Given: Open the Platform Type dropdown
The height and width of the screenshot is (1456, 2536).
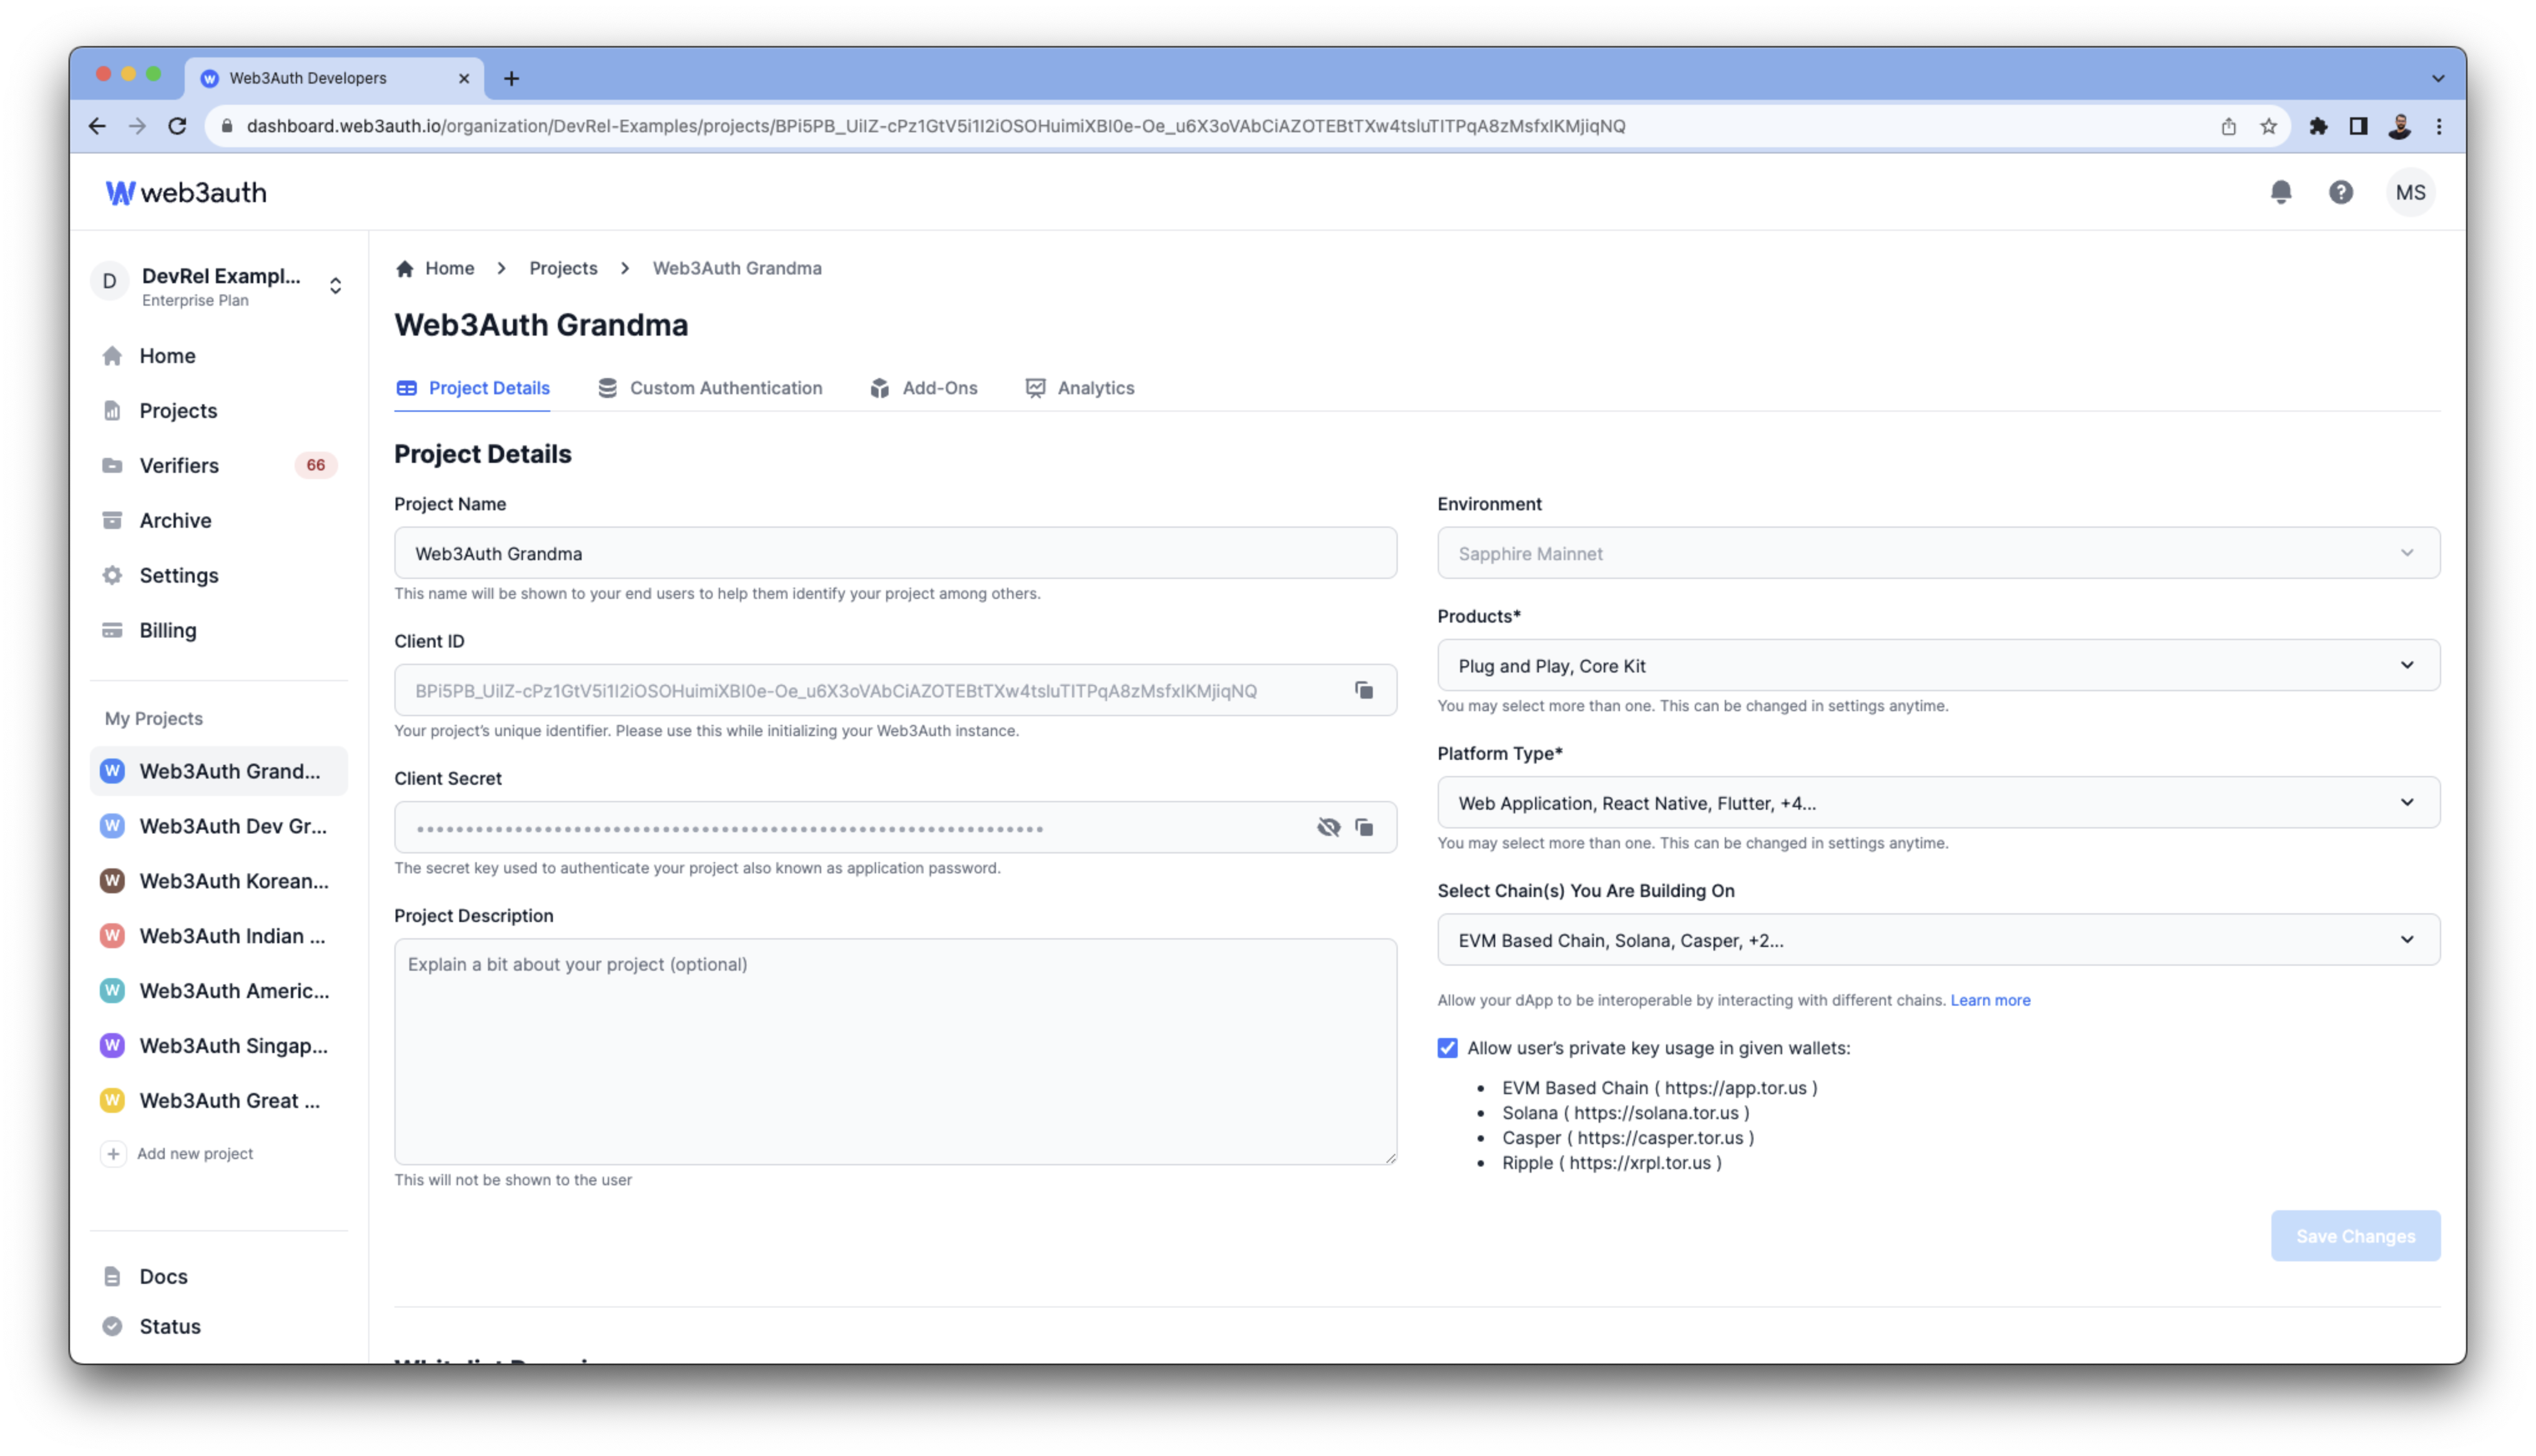Looking at the screenshot, I should 1938,802.
